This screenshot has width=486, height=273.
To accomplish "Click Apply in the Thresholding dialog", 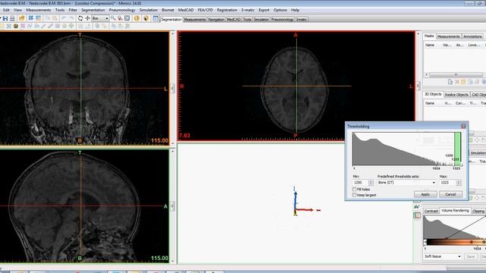I will click(425, 194).
